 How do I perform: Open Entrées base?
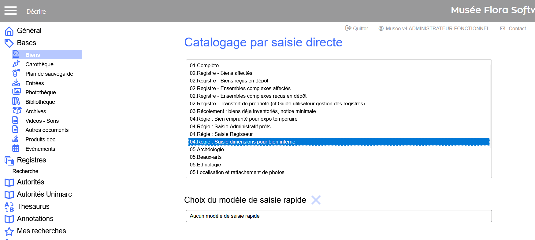(35, 83)
